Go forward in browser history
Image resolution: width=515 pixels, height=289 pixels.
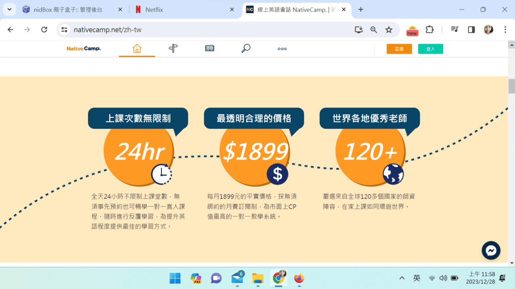(27, 30)
